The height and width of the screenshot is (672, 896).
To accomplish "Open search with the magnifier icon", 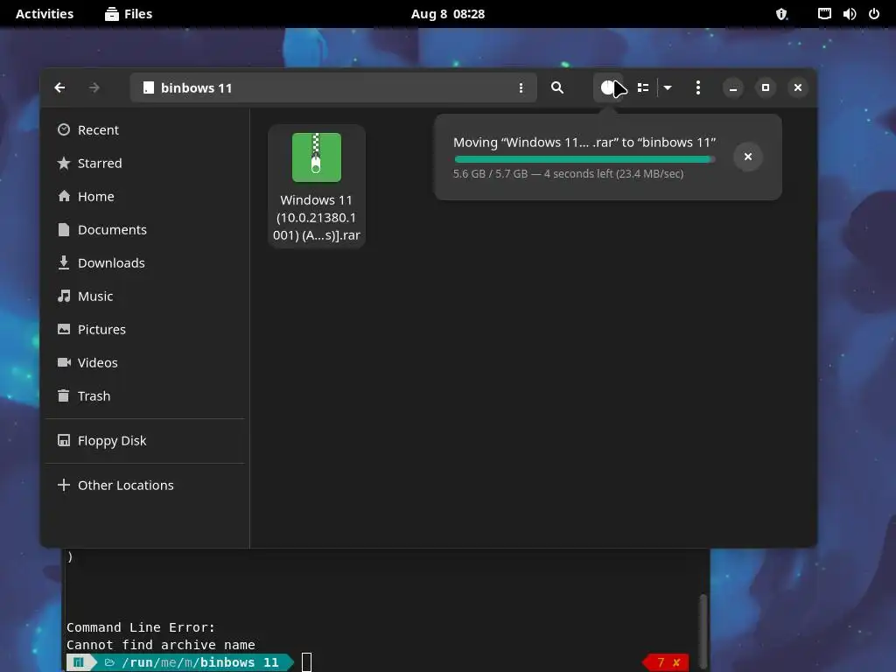I will [557, 87].
